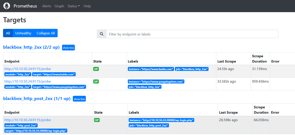Image resolution: width=295 pixels, height=135 pixels.
Task: Click the blackbox_http_post_2xx (1/1 up) heading
Action: tap(37, 98)
